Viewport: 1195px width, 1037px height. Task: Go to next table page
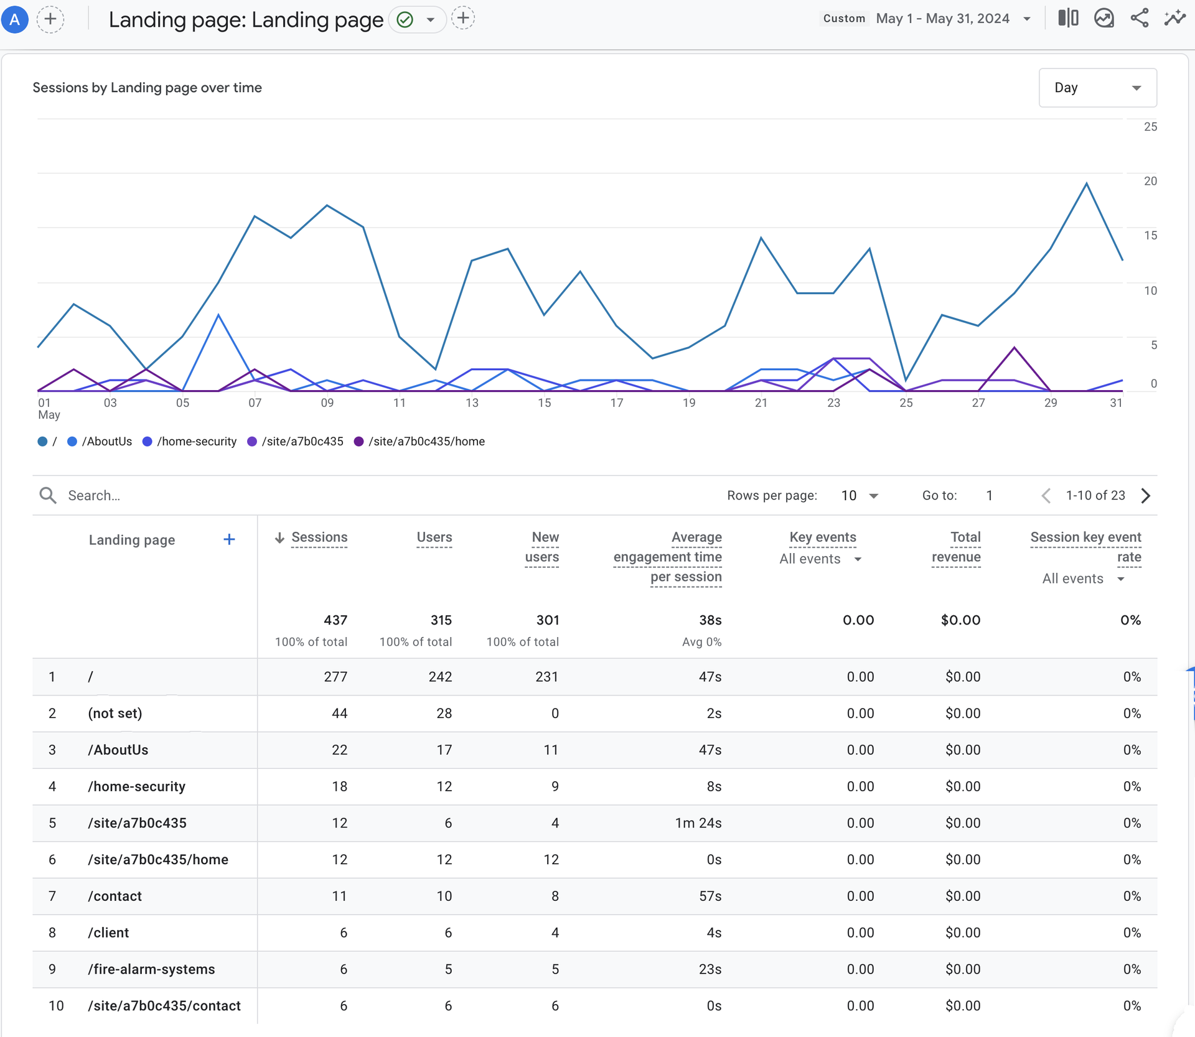click(x=1146, y=495)
